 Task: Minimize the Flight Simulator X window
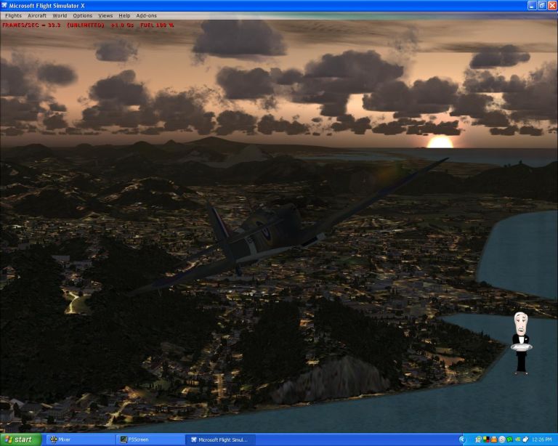click(532, 5)
